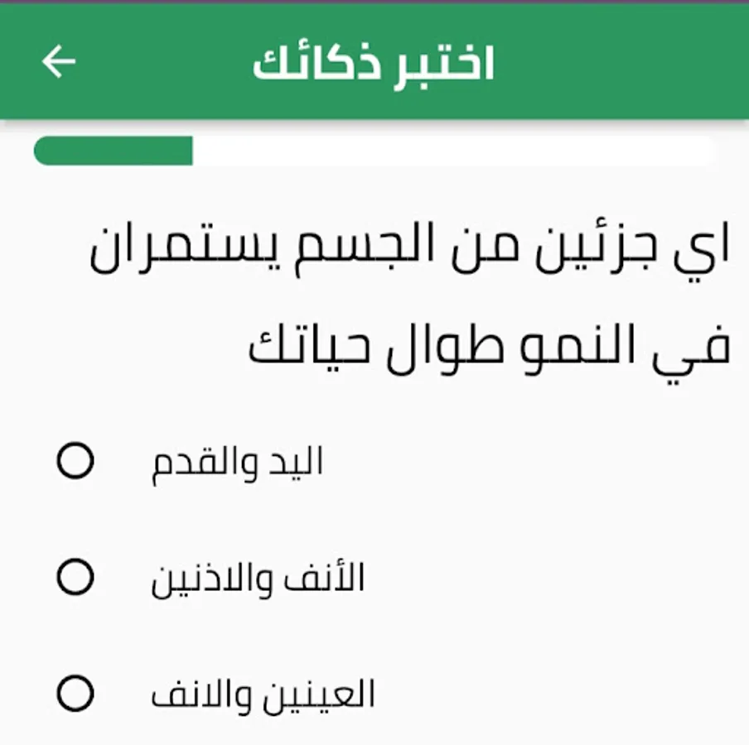Click the الأنف والاذنين answer text
Image resolution: width=749 pixels, height=745 pixels.
[x=258, y=578]
